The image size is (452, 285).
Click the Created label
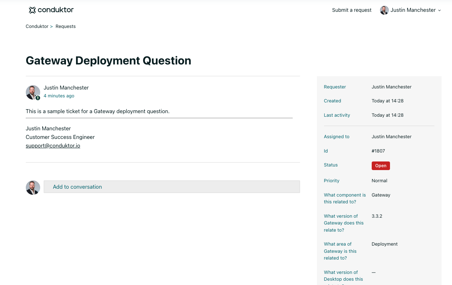(x=332, y=101)
